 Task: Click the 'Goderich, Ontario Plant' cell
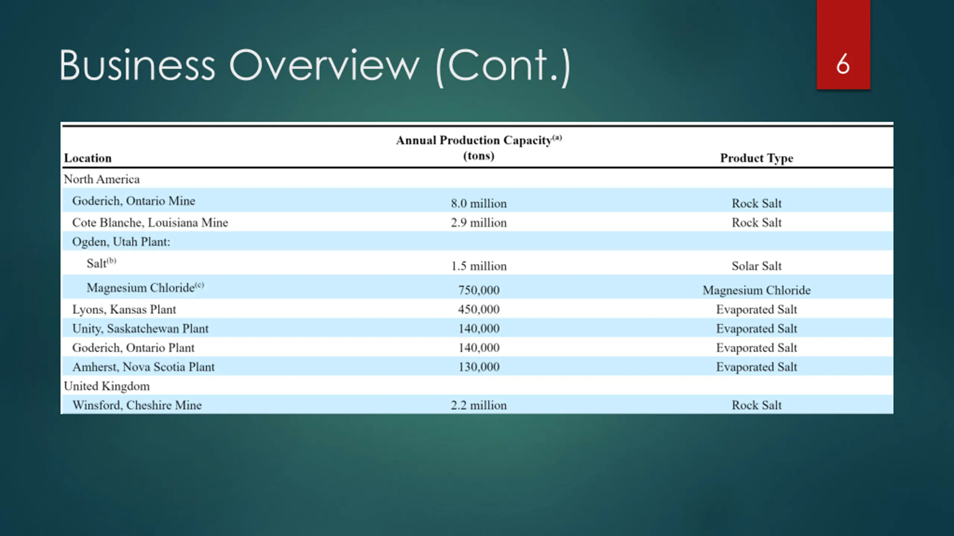(x=133, y=348)
